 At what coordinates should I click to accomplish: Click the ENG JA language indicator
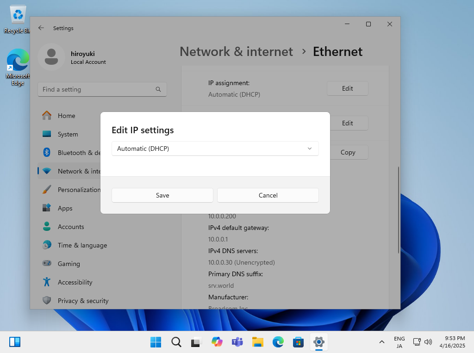[399, 342]
